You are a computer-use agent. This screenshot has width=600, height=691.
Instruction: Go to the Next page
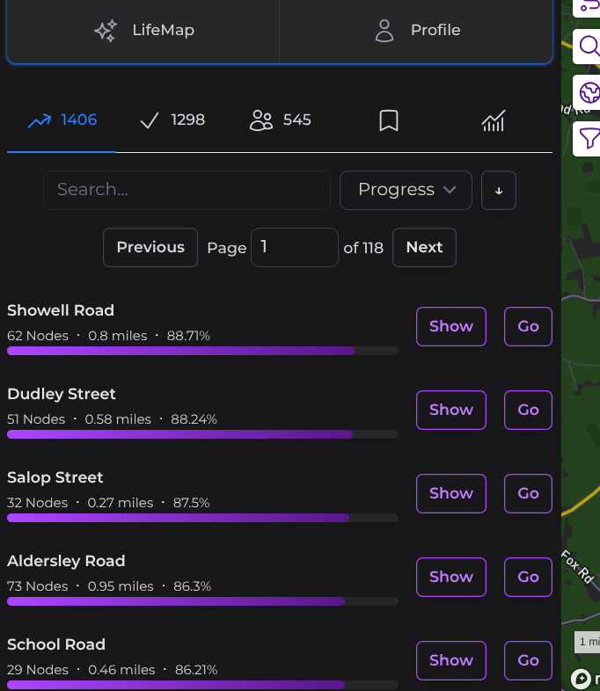[x=424, y=248]
